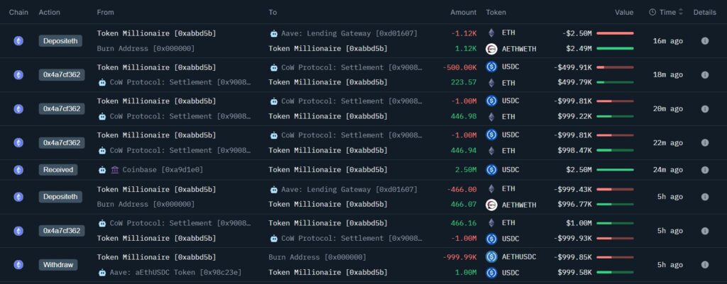This screenshot has height=284, width=727.
Task: Click Received action badge
Action: coord(58,170)
